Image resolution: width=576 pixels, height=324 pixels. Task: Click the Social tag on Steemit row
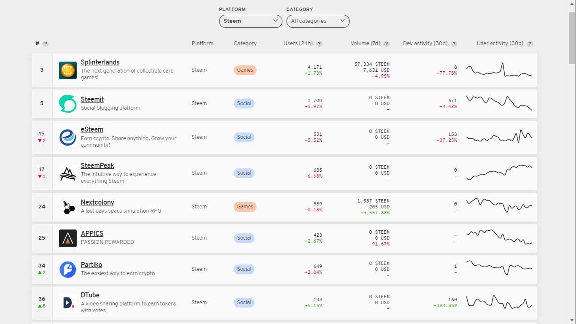[x=244, y=103]
